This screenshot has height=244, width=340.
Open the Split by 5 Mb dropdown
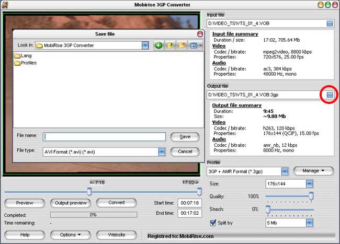[x=310, y=223]
